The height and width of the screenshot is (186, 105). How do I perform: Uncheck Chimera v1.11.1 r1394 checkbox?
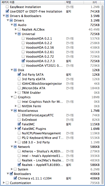[x=15, y=178]
